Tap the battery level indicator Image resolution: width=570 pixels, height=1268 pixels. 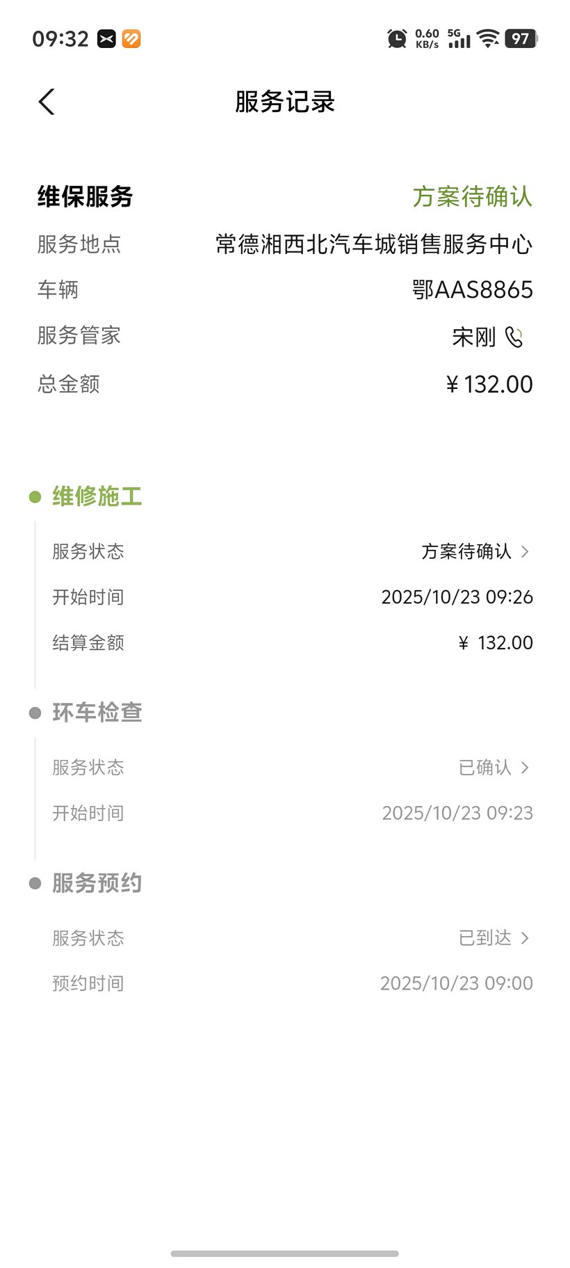click(x=521, y=39)
